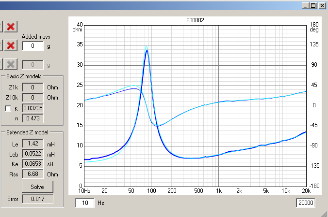The height and width of the screenshot is (217, 328).
Task: Click the red X beside the Added mass field
Action: (x=11, y=45)
